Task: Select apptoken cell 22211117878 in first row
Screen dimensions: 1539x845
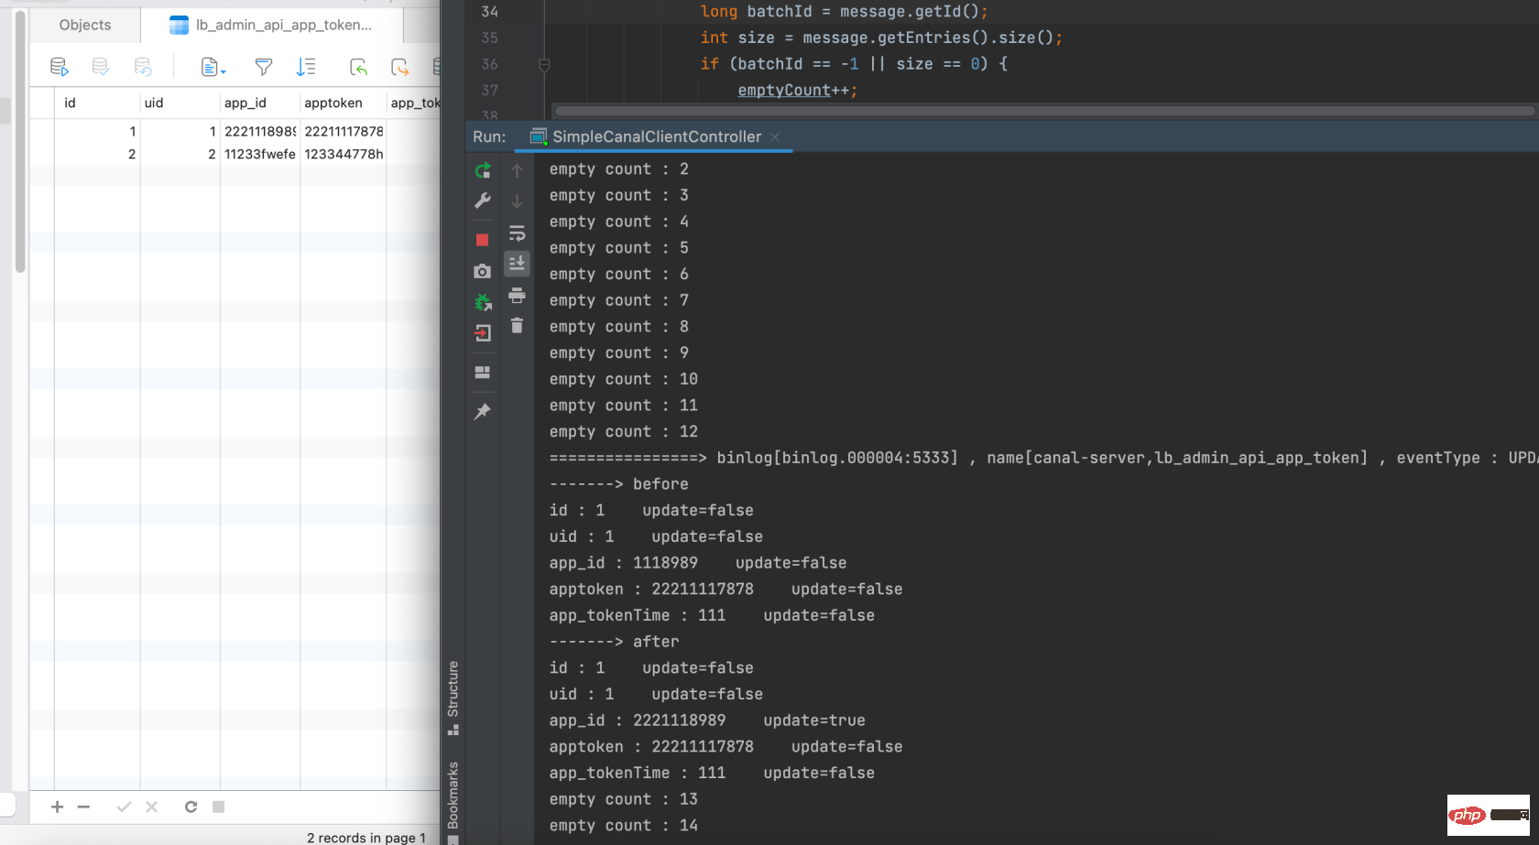Action: [344, 131]
